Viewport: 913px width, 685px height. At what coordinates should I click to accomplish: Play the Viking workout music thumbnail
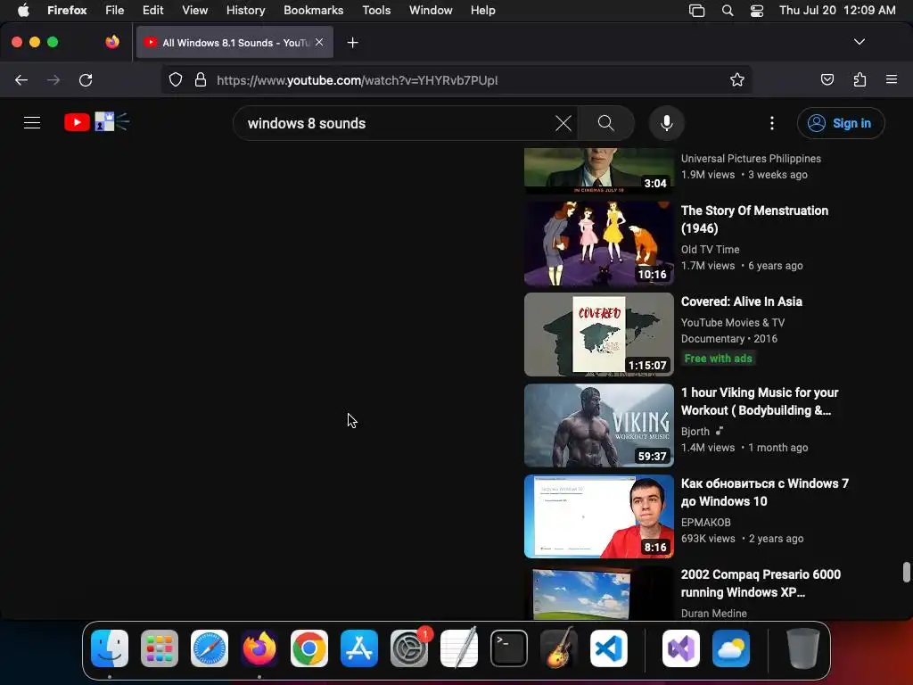[x=598, y=425]
